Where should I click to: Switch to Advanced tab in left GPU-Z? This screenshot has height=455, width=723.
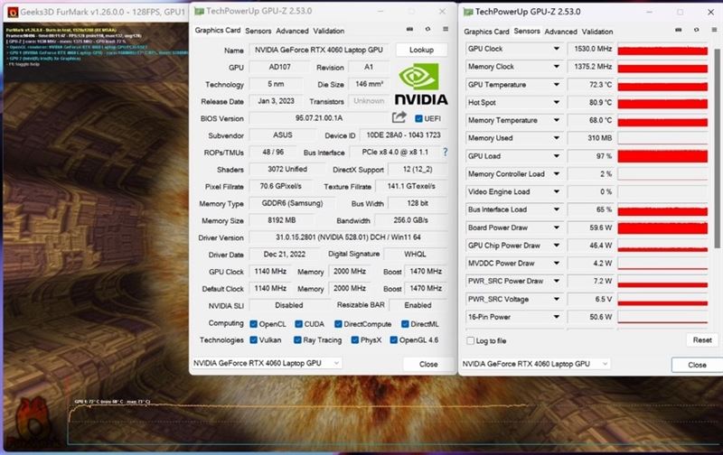pyautogui.click(x=292, y=31)
